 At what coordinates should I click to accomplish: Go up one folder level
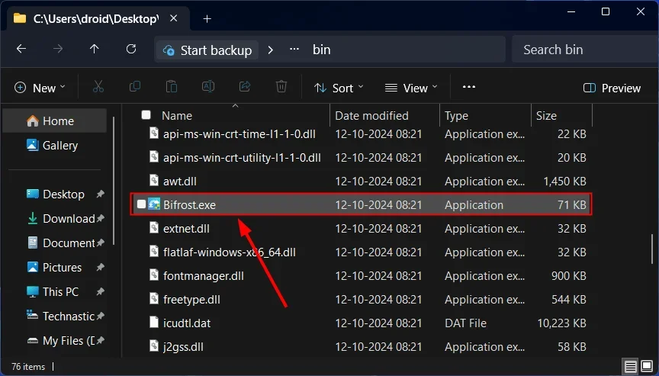coord(94,49)
